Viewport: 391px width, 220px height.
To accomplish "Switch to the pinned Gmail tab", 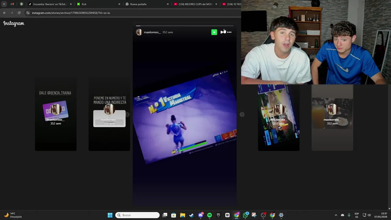I will coord(12,4).
